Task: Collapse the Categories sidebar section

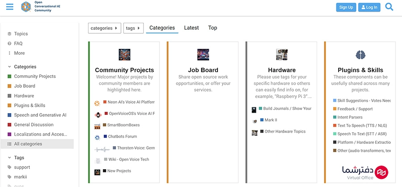Action: coord(10,67)
